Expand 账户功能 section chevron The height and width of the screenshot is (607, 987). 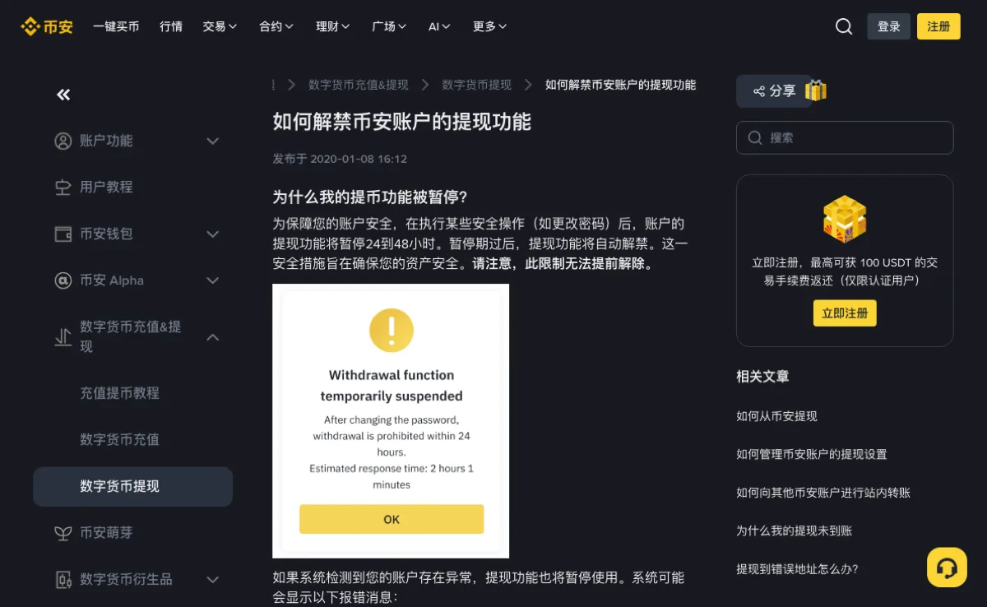pyautogui.click(x=212, y=141)
